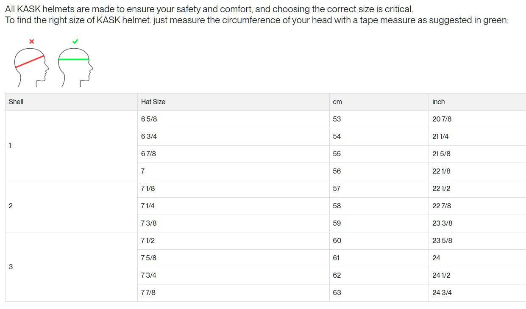526x309 pixels.
Task: Click the green checkmark icon
Action: (x=75, y=41)
